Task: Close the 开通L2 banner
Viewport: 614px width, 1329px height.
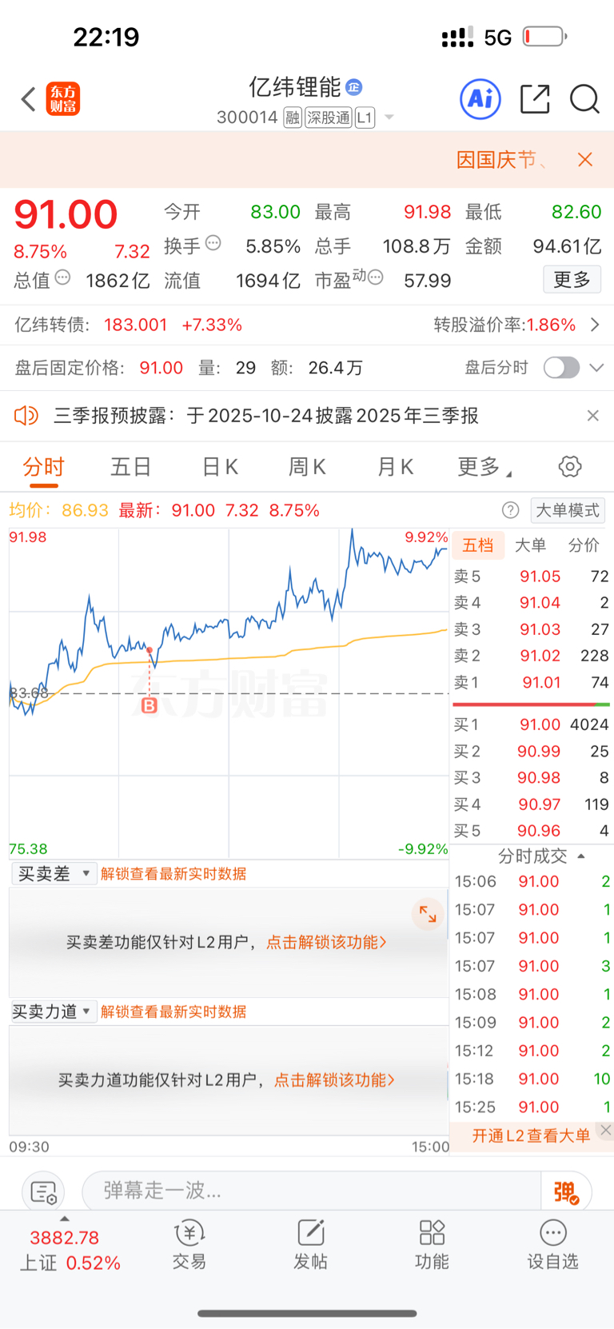Action: (x=606, y=1130)
